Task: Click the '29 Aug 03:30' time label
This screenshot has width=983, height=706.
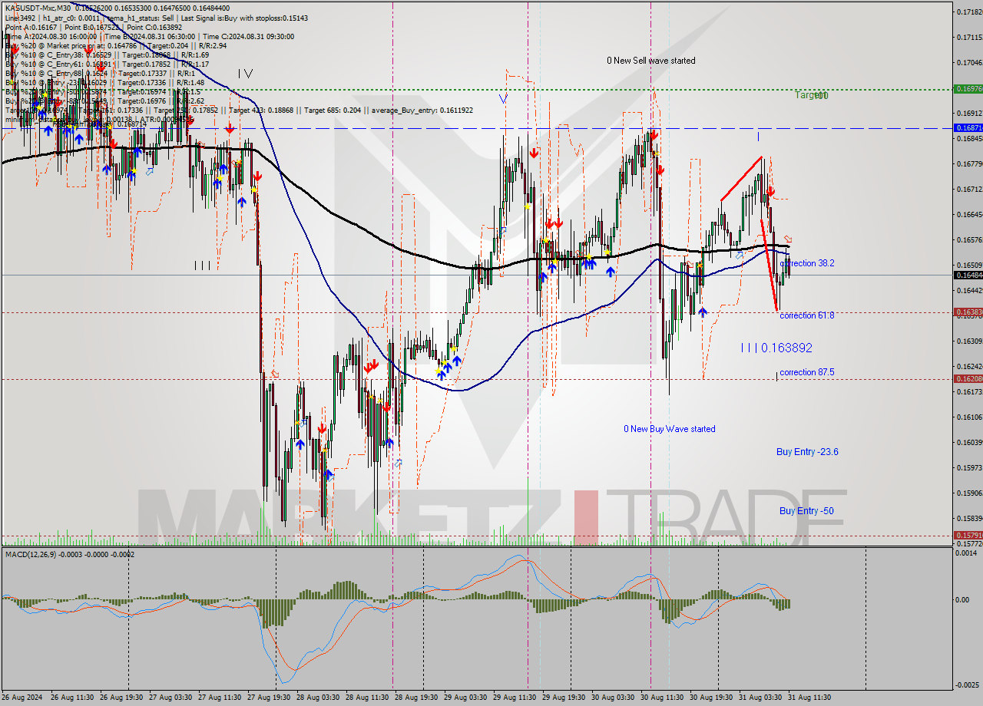Action: click(465, 698)
